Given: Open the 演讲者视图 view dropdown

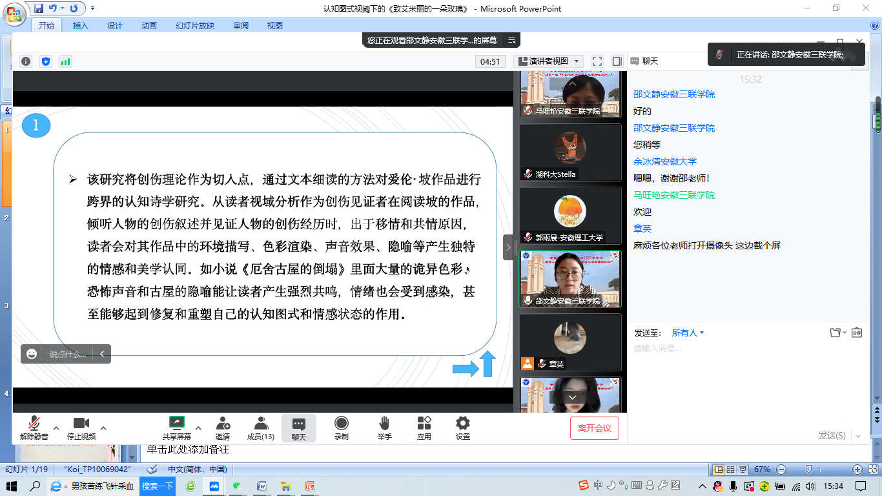Looking at the screenshot, I should pos(549,61).
